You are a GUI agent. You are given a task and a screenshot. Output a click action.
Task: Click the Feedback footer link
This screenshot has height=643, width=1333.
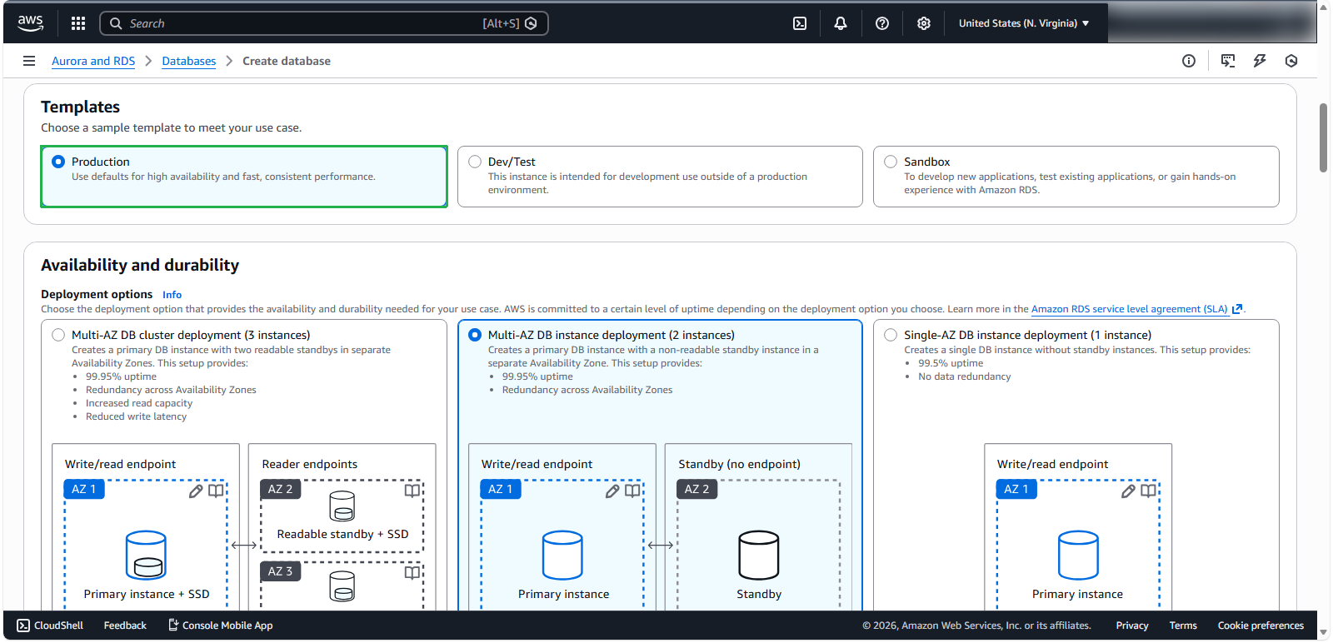tap(125, 626)
